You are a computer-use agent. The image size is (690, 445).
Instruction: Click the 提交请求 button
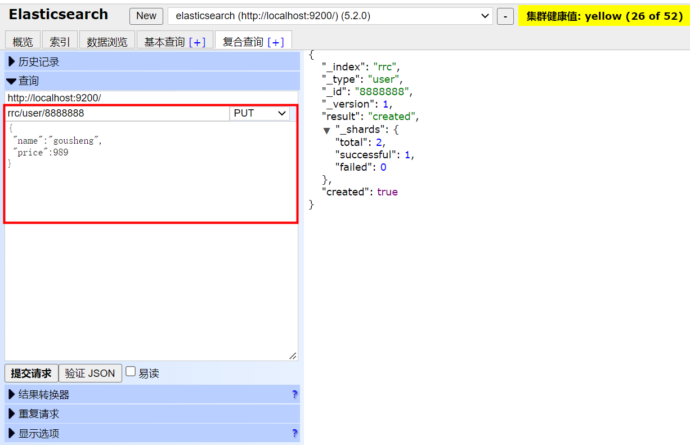31,373
